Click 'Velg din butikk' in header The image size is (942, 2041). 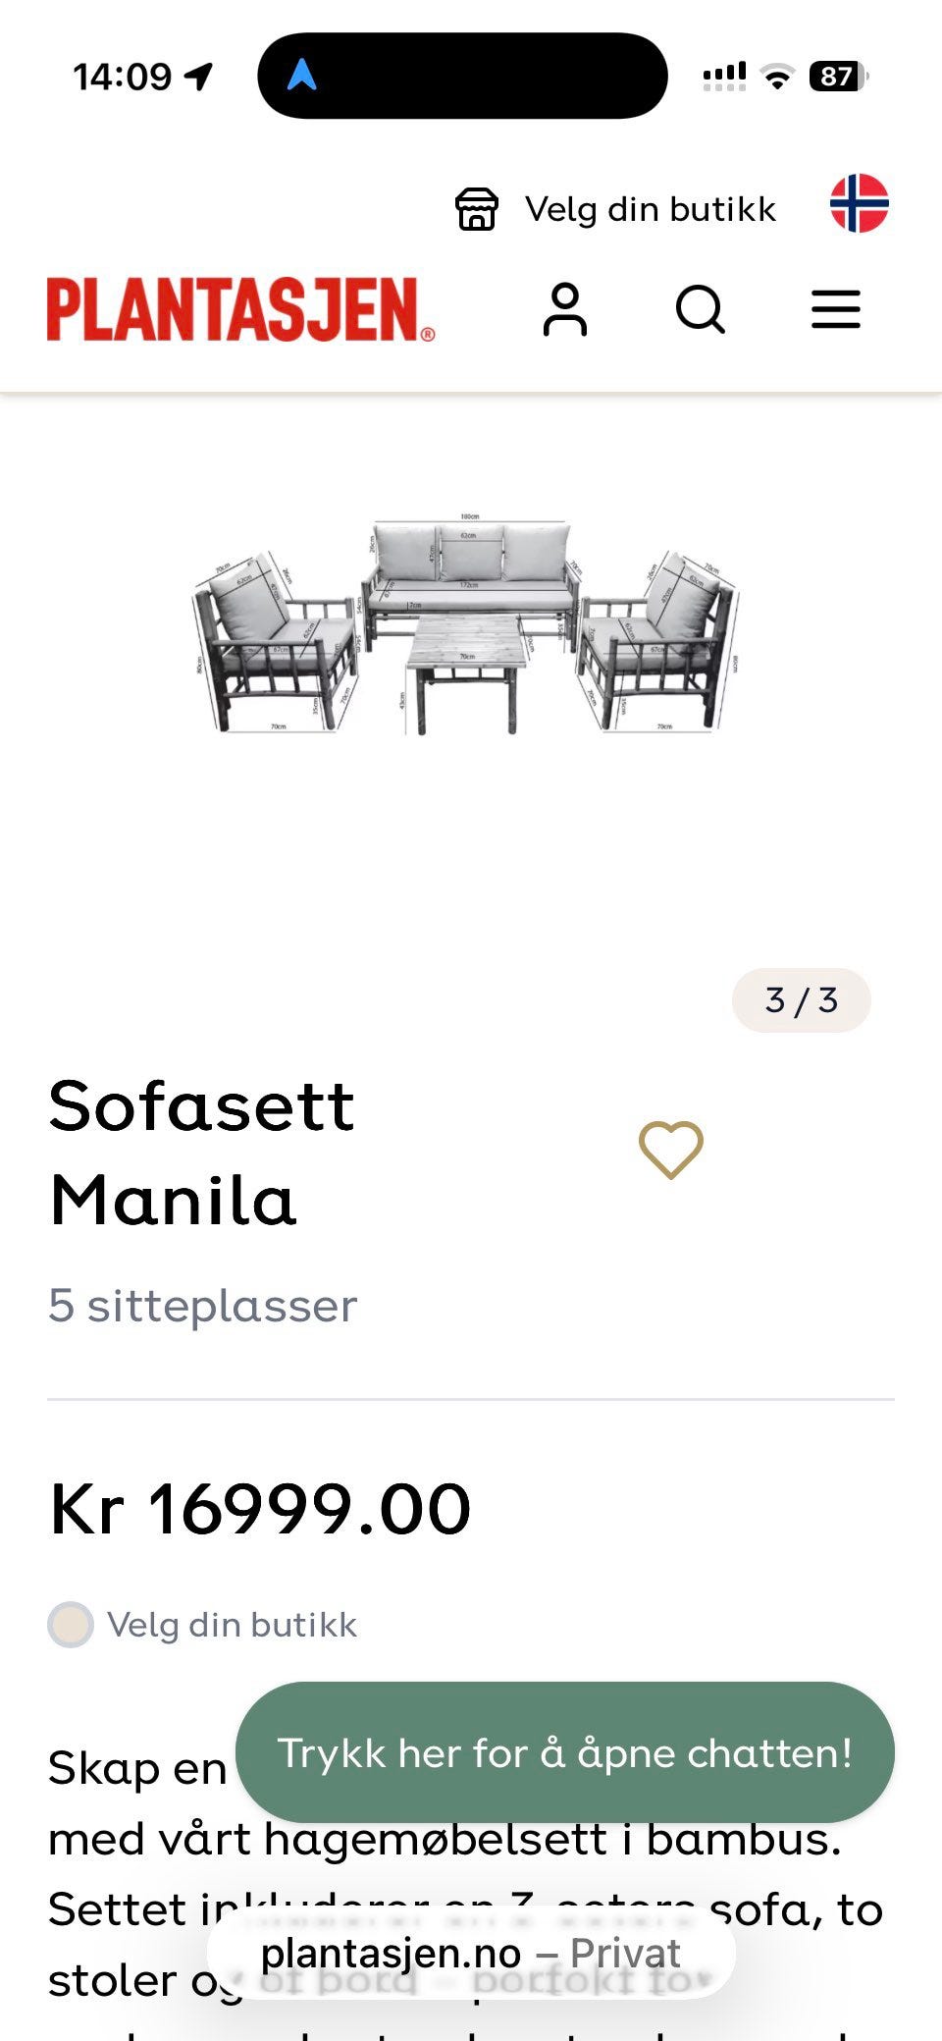(650, 209)
